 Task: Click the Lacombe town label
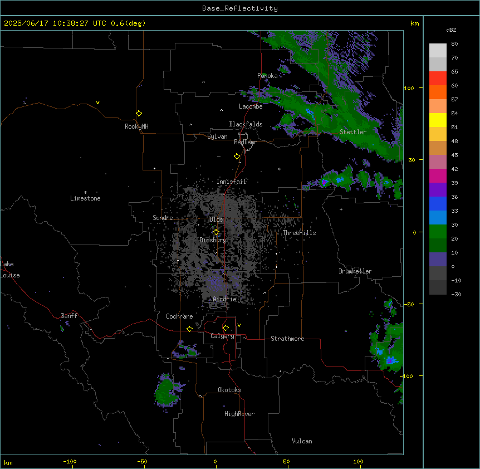pyautogui.click(x=251, y=106)
